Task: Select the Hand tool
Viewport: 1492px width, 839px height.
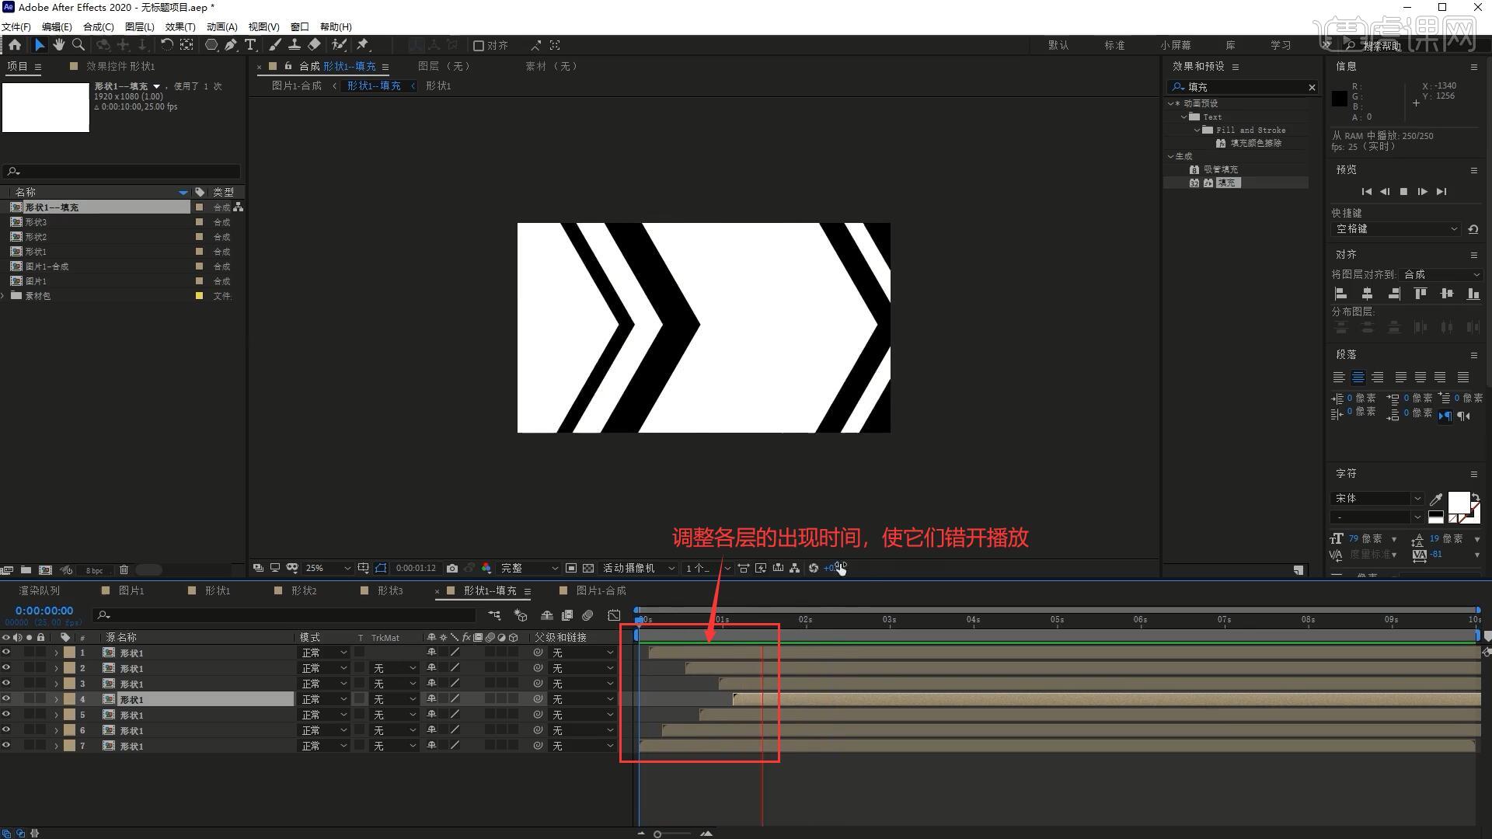Action: tap(59, 45)
